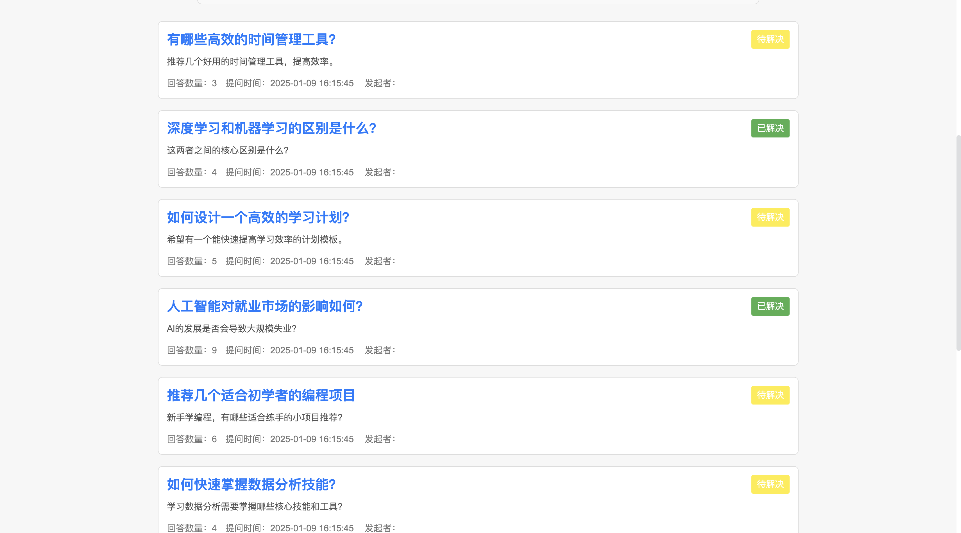Click 待解决 badge on programming projects question
Screen dimensions: 961x533
tap(770, 395)
